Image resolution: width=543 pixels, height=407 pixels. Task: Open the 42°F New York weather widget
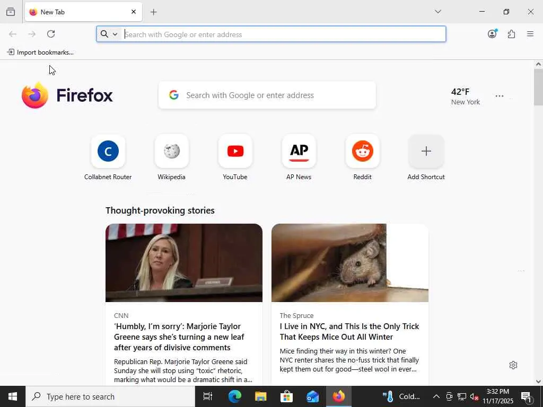(x=466, y=96)
